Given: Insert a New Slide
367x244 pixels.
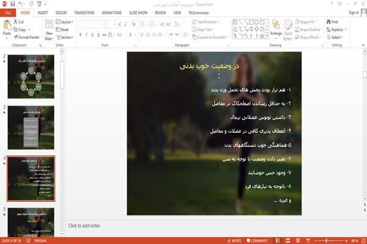Looking at the screenshot, I should 49,30.
